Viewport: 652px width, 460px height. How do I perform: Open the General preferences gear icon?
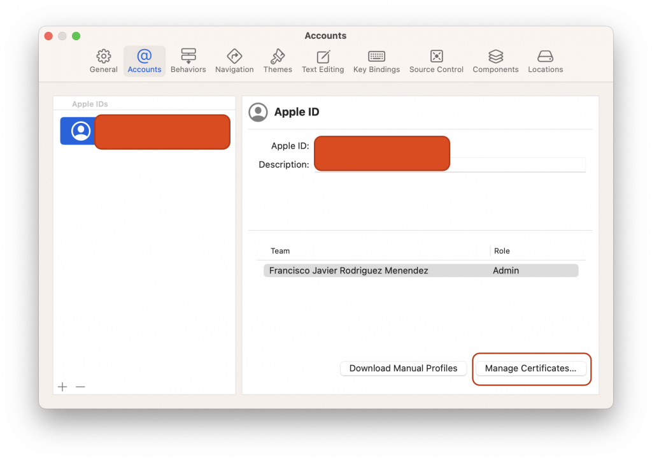click(103, 57)
